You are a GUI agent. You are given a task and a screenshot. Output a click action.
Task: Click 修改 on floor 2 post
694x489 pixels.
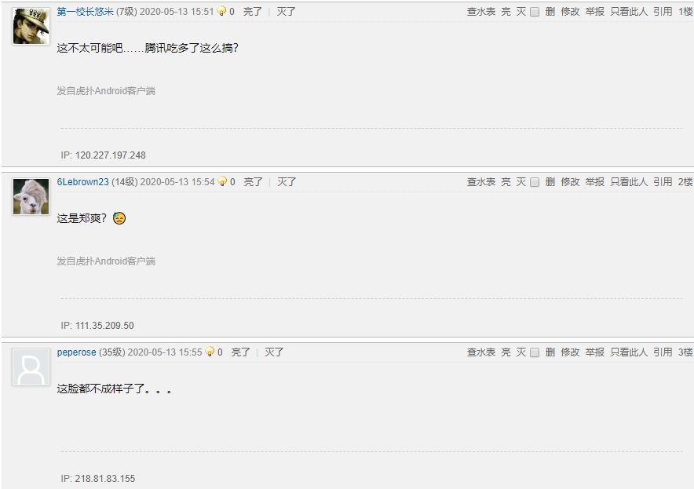tap(570, 182)
